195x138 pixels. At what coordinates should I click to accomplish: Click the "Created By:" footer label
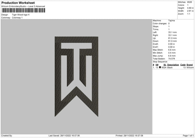(7, 136)
